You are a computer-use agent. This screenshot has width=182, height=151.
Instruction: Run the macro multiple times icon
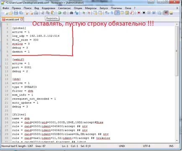154,13
